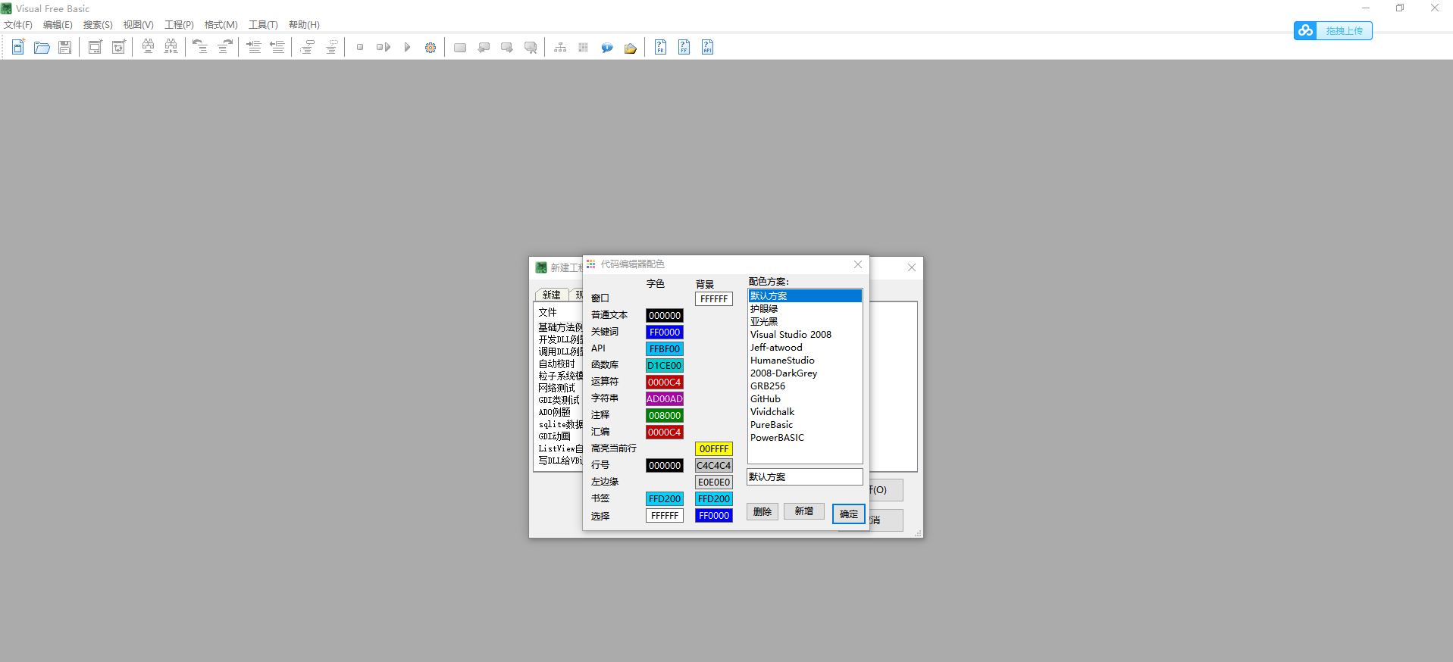Click the Redo arrow toolbar icon
This screenshot has height=662, width=1453.
tap(224, 47)
